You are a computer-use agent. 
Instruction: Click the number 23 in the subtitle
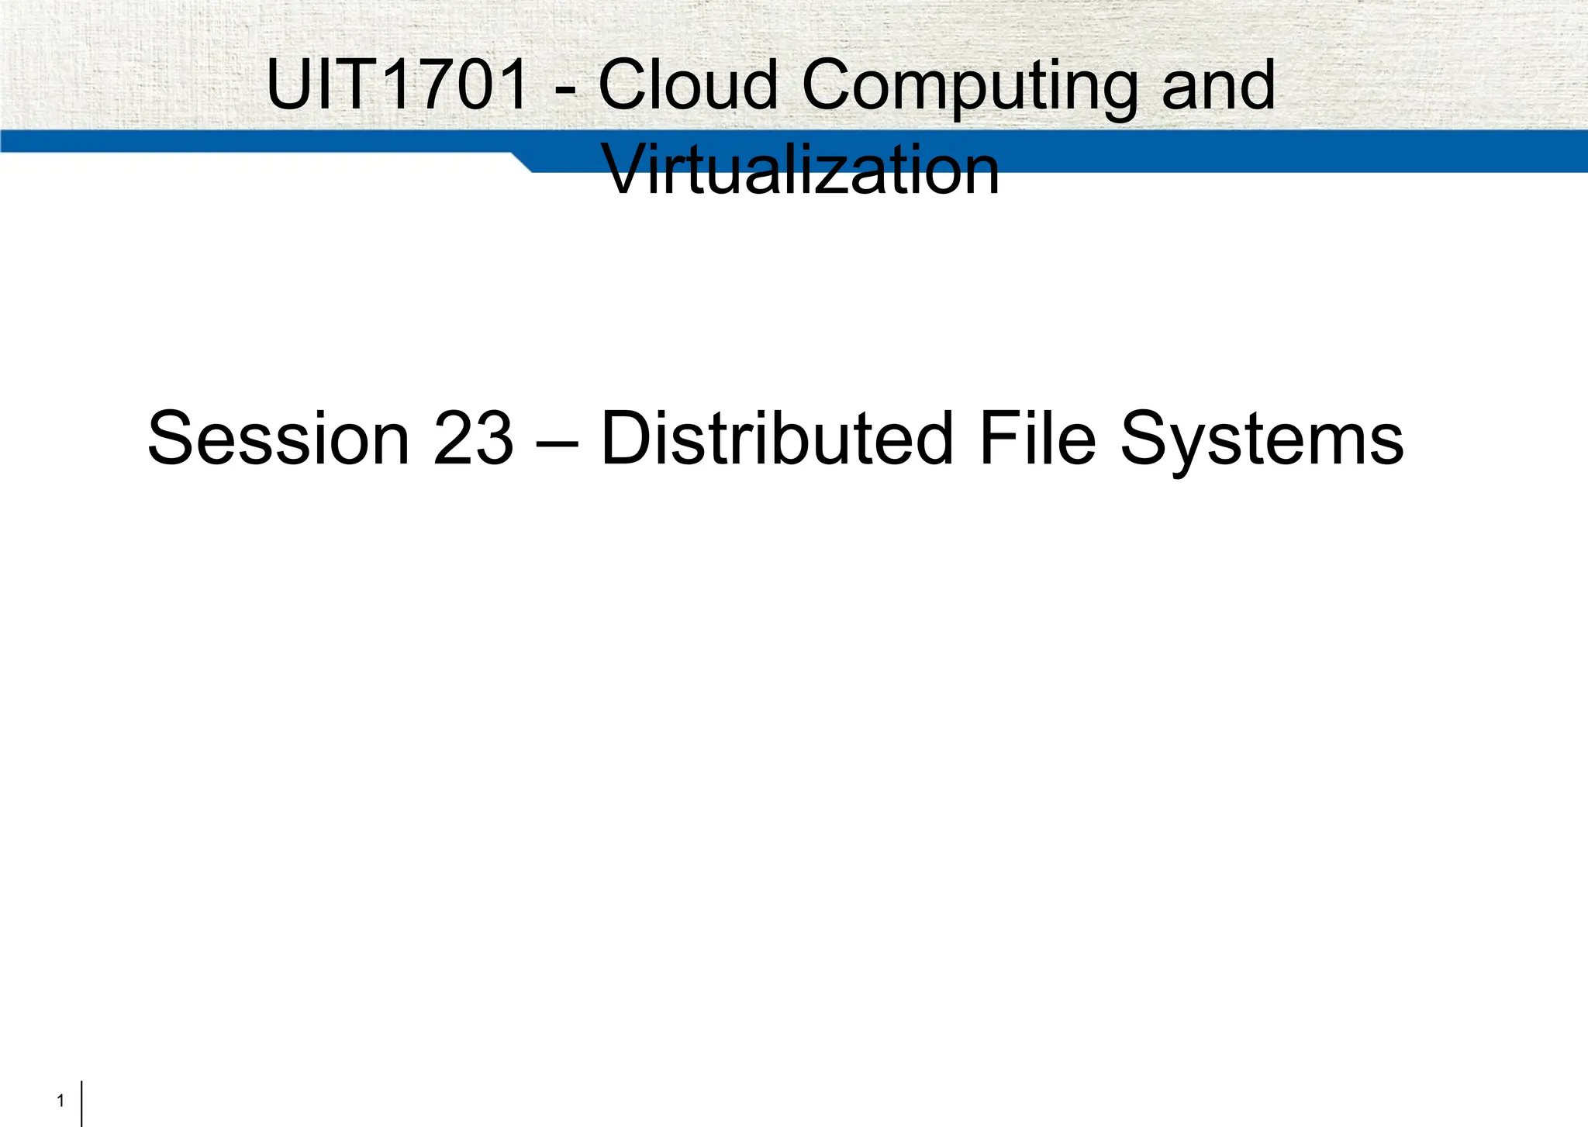click(x=473, y=439)
